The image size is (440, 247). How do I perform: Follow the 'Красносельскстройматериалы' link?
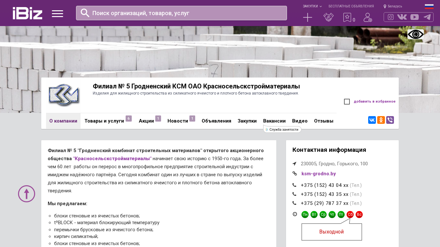[x=112, y=159]
